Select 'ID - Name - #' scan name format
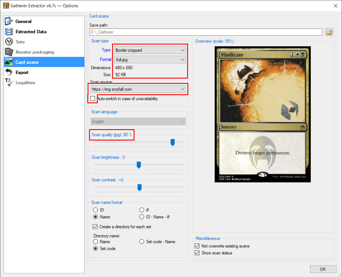342x277 pixels. click(142, 217)
